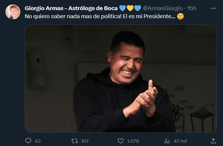View the 1.078 likes count
The width and height of the screenshot is (223, 146).
(133, 141)
